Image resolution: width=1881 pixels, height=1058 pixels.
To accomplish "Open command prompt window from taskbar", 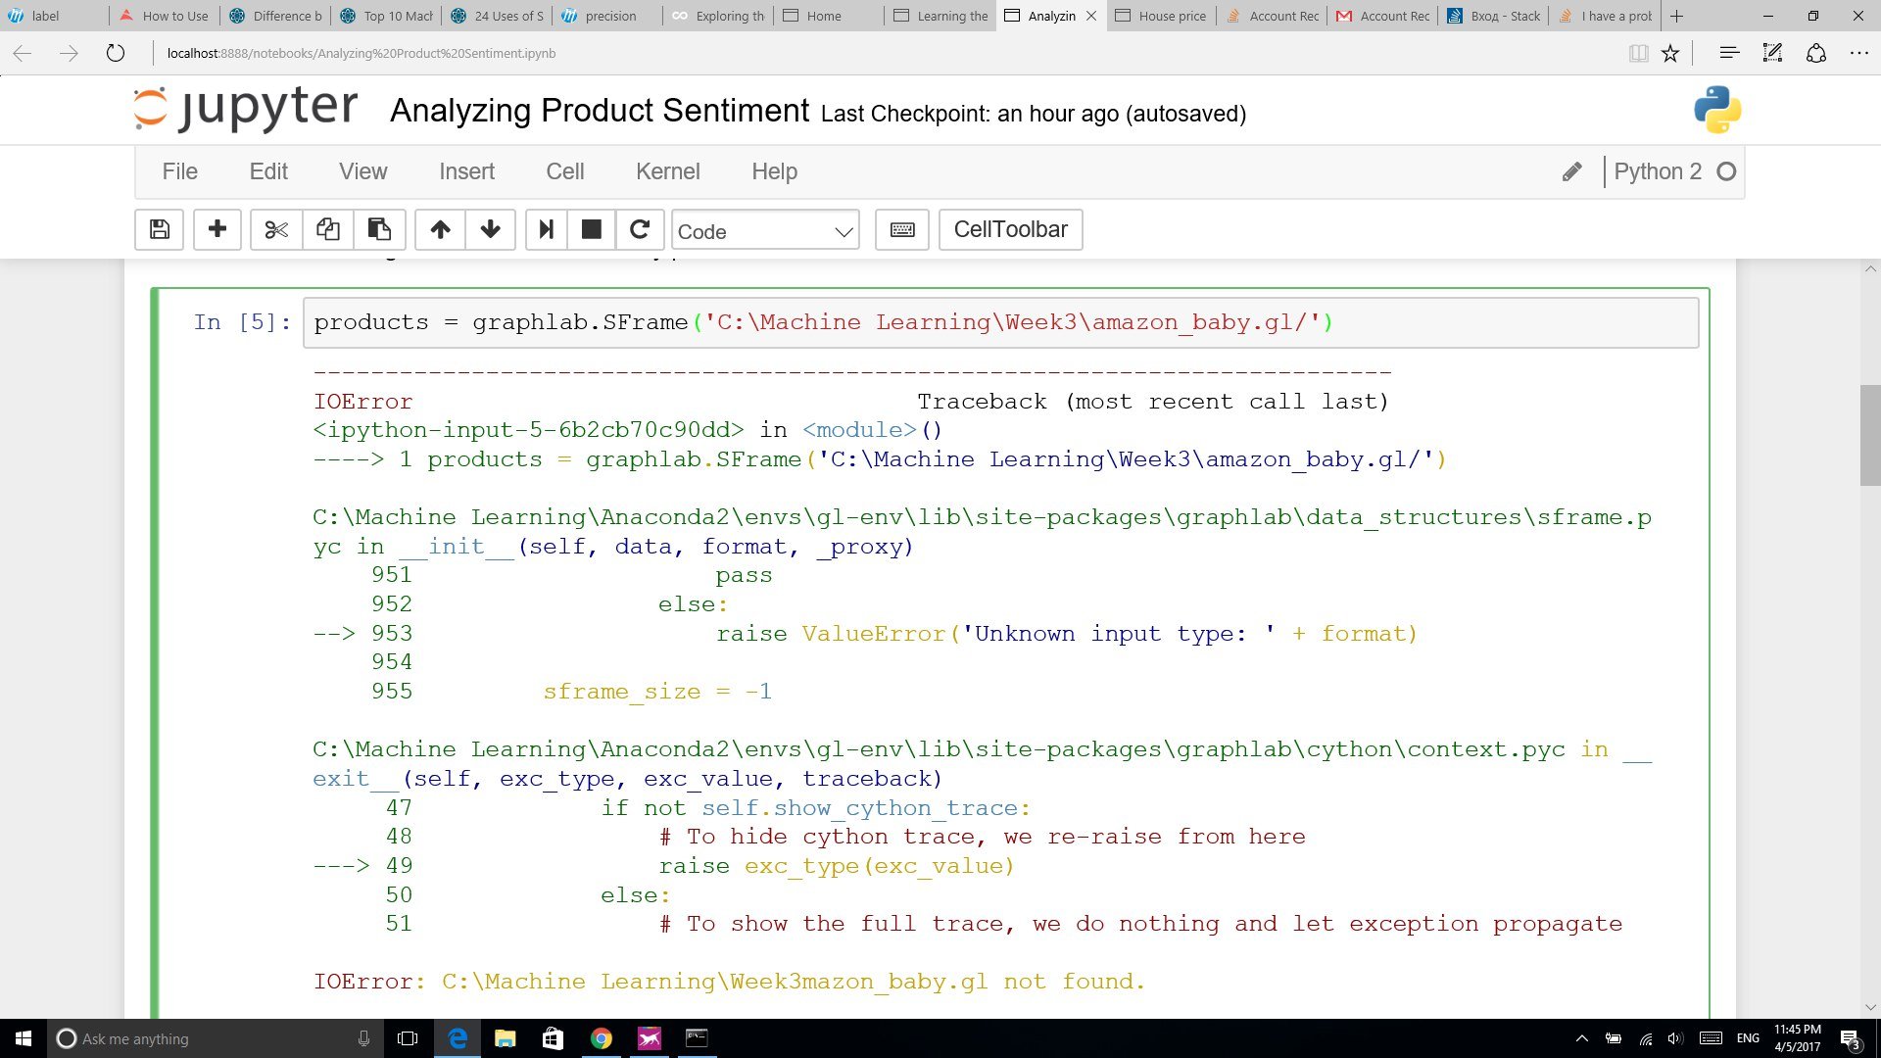I will tap(697, 1038).
